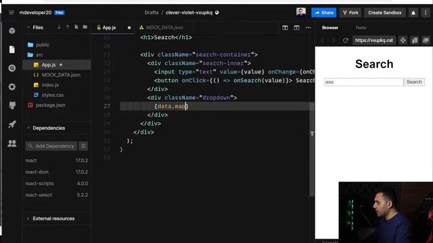Open the hamburger menu icon
The width and height of the screenshot is (433, 243).
[12, 13]
